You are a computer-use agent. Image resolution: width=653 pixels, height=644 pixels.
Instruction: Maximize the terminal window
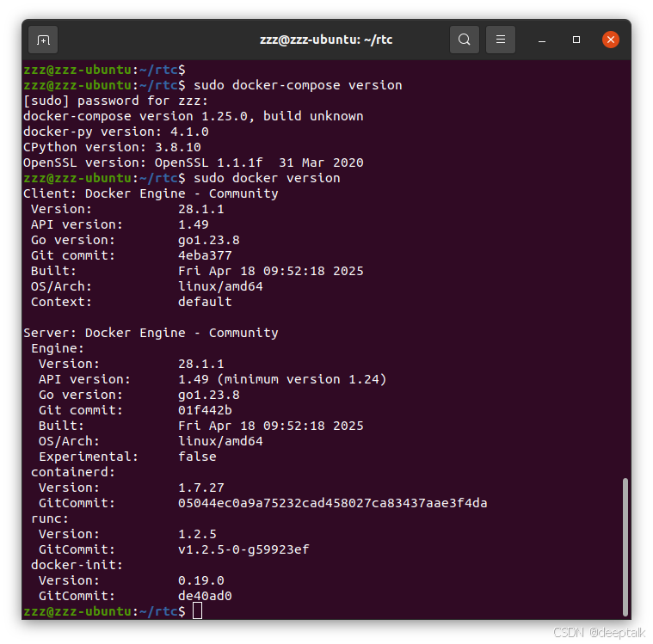pyautogui.click(x=576, y=40)
